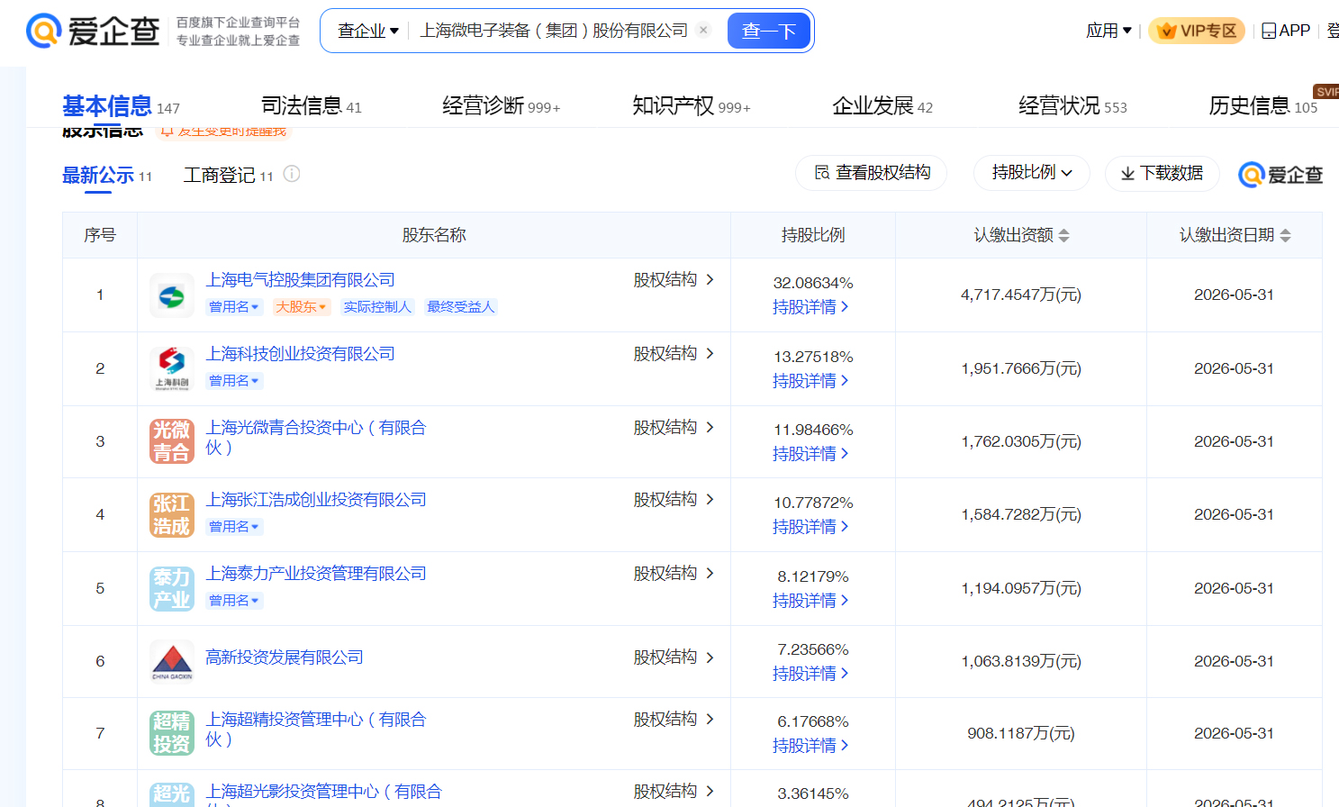1339x807 pixels.
Task: Switch to the 知识产权 tab
Action: pos(691,106)
